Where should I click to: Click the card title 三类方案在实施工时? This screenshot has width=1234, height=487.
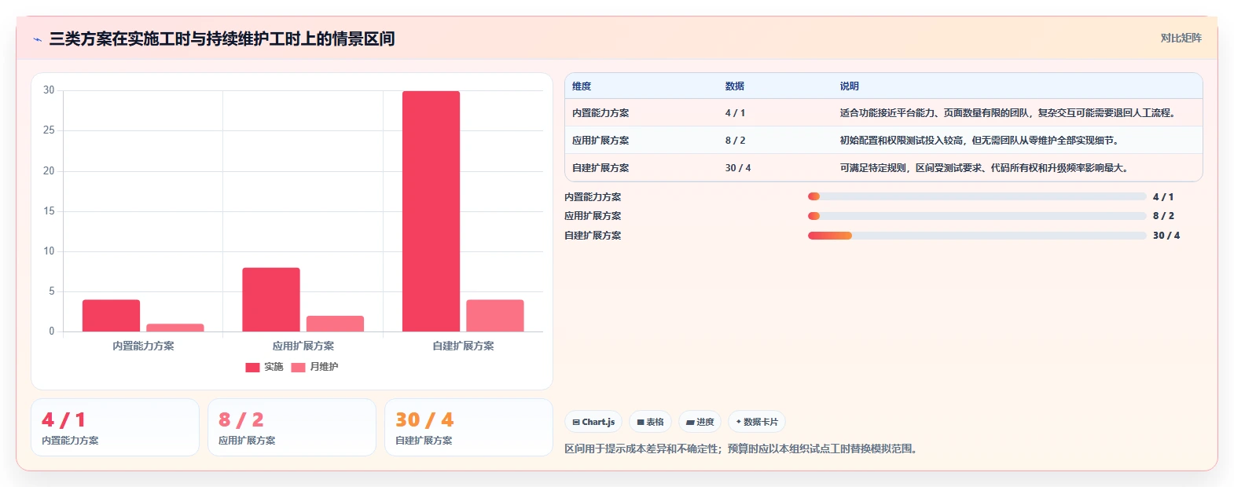pyautogui.click(x=222, y=39)
